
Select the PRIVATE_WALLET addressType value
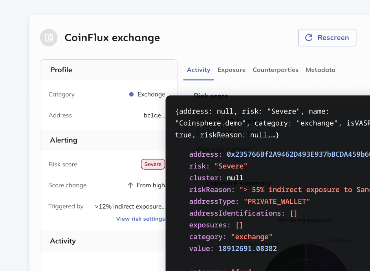(x=277, y=201)
